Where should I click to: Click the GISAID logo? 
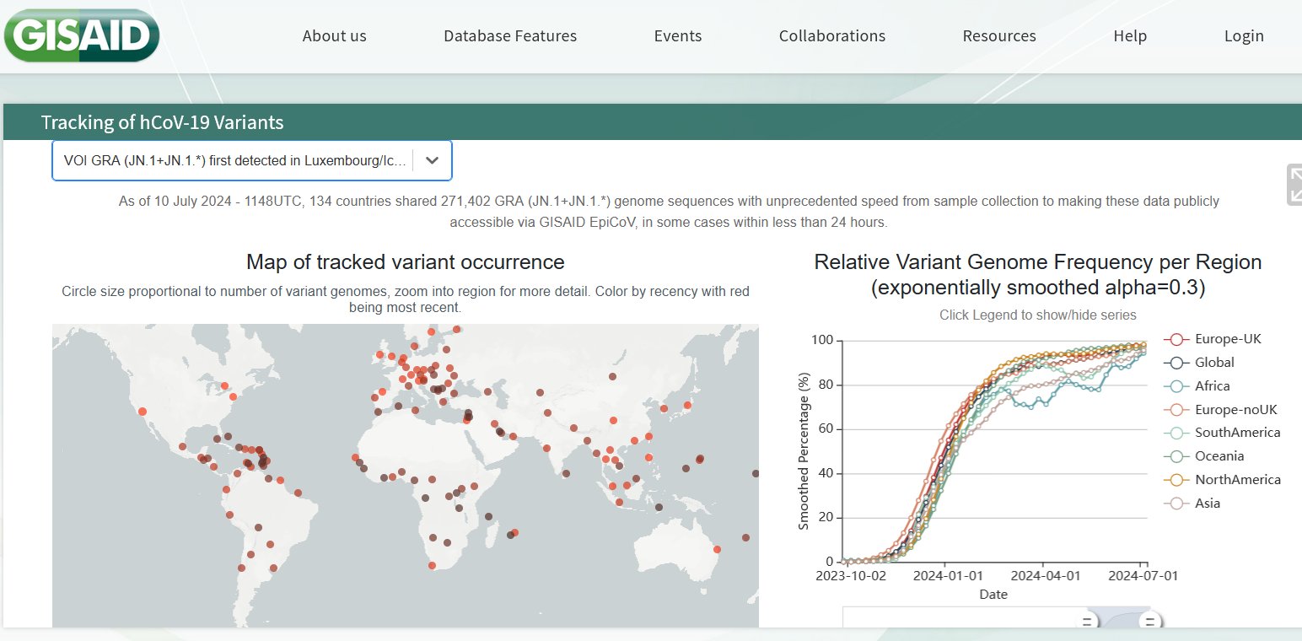(81, 35)
